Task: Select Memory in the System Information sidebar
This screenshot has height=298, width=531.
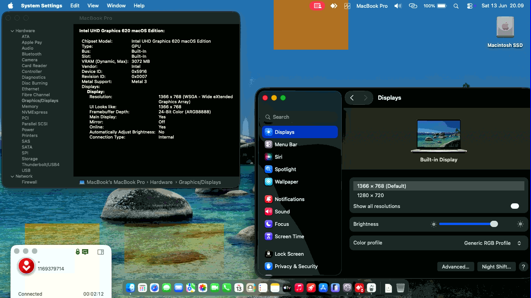Action: tap(30, 106)
